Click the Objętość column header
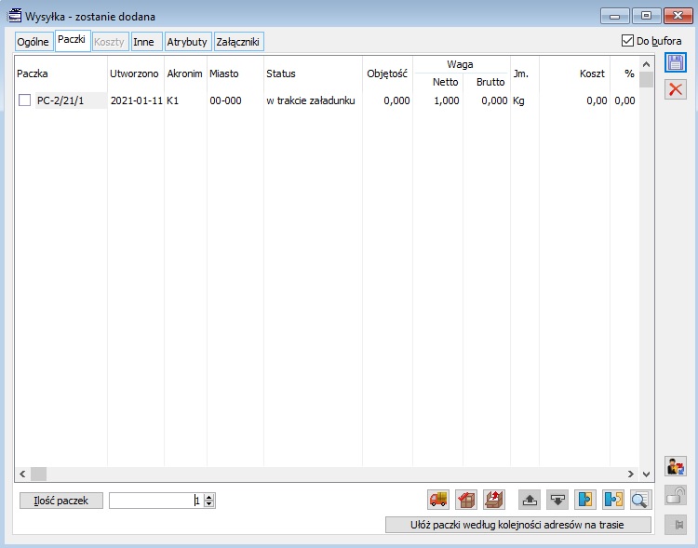698x548 pixels. pos(387,74)
